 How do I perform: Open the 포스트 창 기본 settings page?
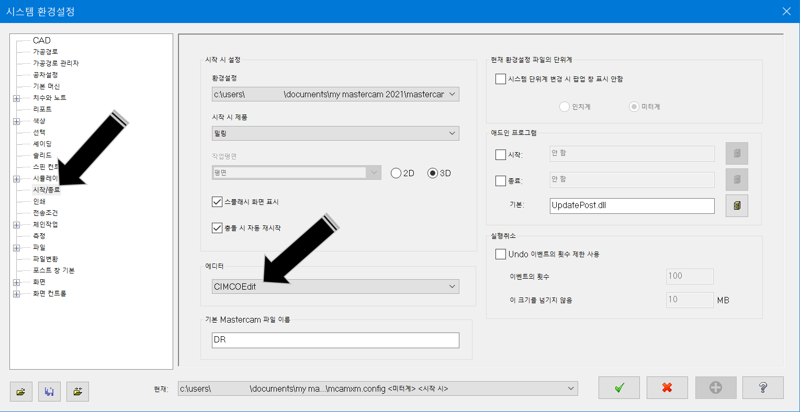[54, 270]
